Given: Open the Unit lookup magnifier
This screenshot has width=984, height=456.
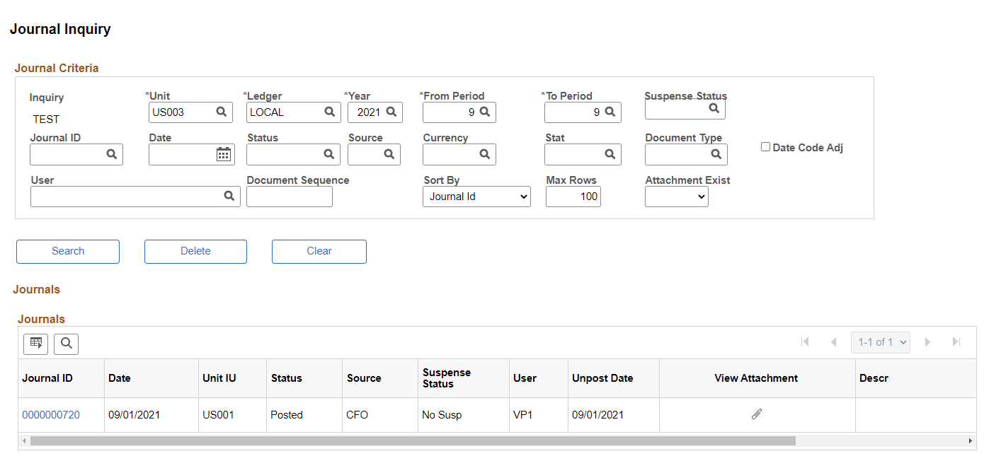Looking at the screenshot, I should (222, 112).
